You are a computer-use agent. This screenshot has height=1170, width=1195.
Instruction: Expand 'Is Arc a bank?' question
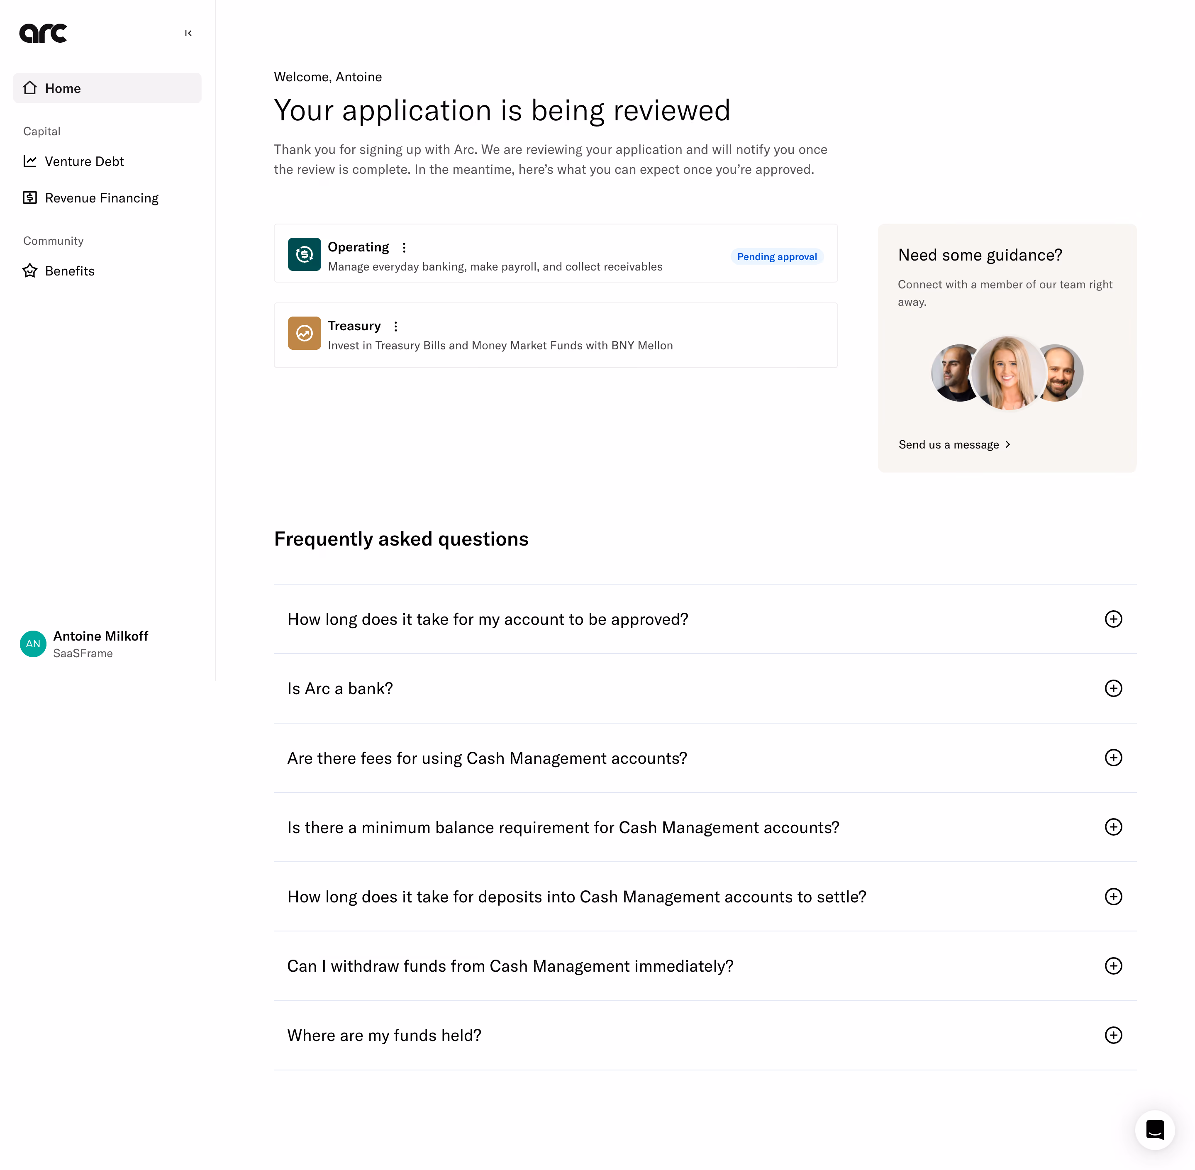tap(705, 688)
